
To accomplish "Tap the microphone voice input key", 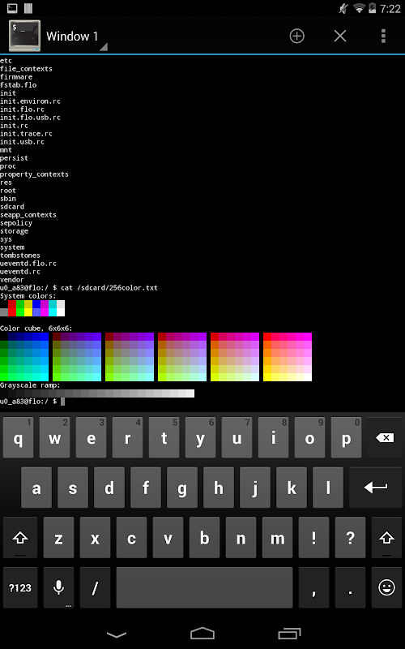I will [x=58, y=587].
